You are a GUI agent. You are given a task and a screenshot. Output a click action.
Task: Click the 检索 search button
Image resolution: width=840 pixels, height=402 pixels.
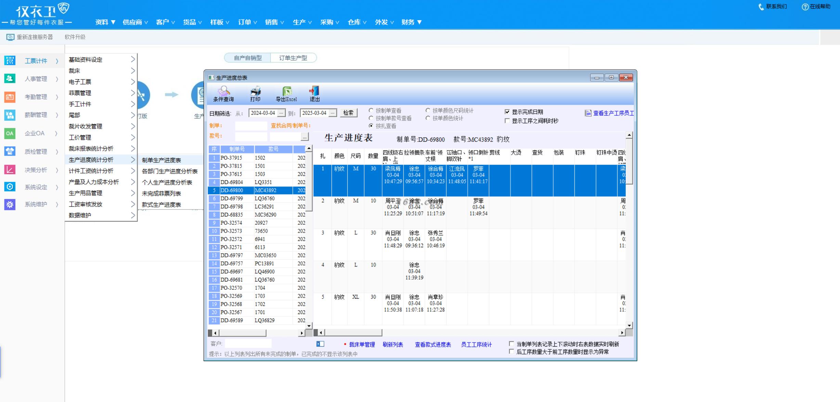click(348, 113)
